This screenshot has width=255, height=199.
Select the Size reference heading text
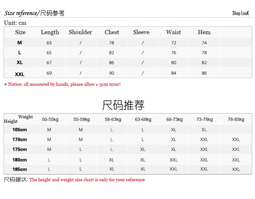(x=34, y=13)
